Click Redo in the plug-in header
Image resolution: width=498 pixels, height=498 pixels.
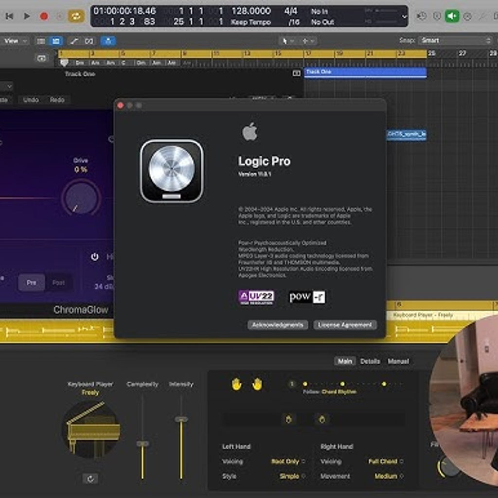57,100
